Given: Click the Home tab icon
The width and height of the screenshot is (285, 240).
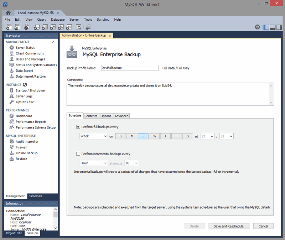Looking at the screenshot, I should (8, 12).
